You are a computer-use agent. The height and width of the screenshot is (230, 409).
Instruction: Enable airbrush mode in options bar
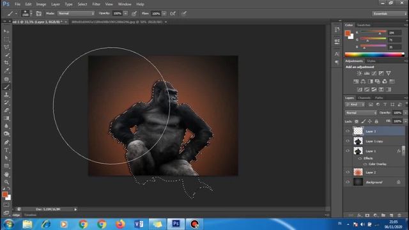(x=173, y=13)
